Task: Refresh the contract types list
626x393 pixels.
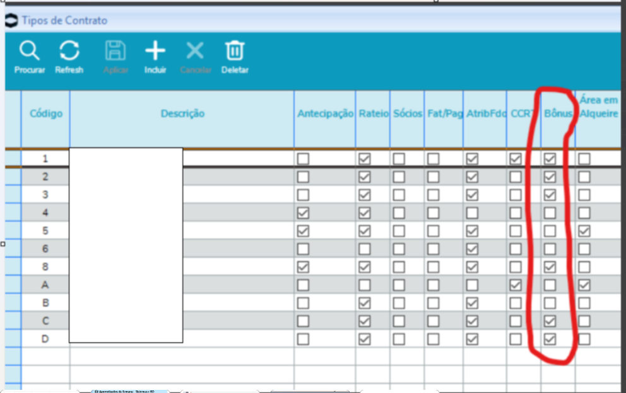Action: point(69,57)
